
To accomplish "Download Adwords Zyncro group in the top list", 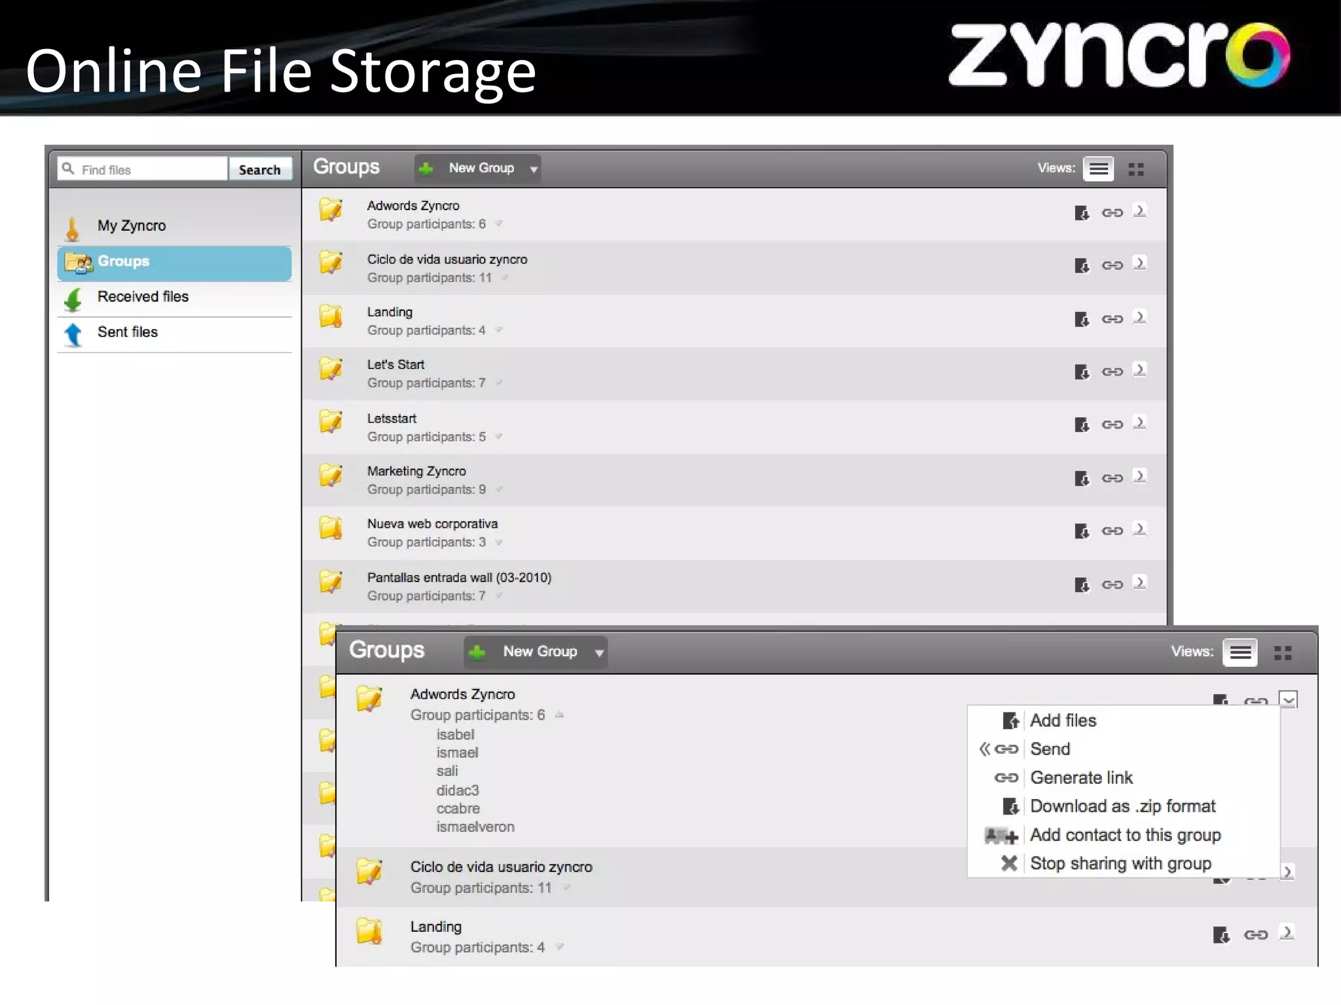I will point(1082,213).
